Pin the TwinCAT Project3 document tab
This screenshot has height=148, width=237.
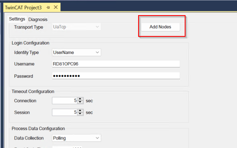[x=48, y=7]
